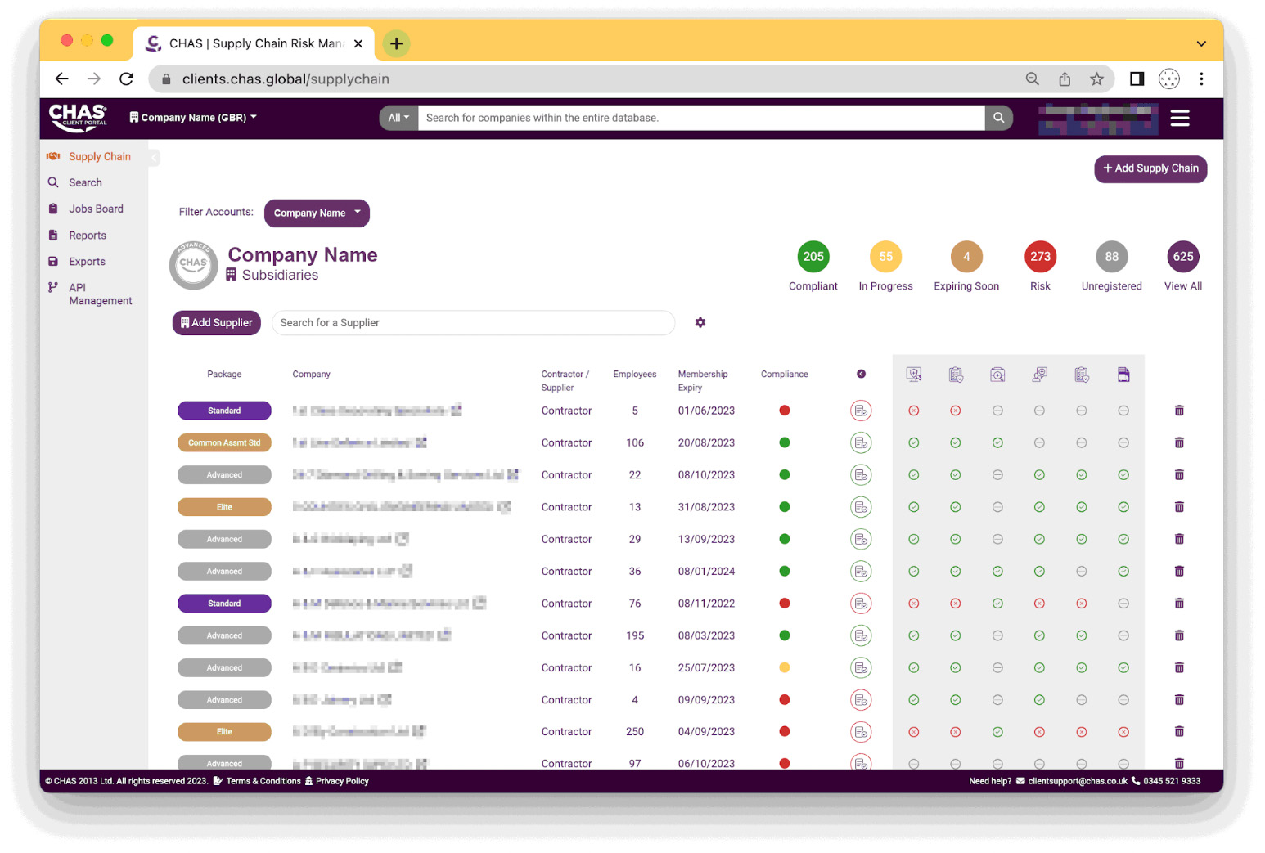The height and width of the screenshot is (853, 1265).
Task: Click the green 205 Compliant filter circle
Action: pyautogui.click(x=813, y=257)
